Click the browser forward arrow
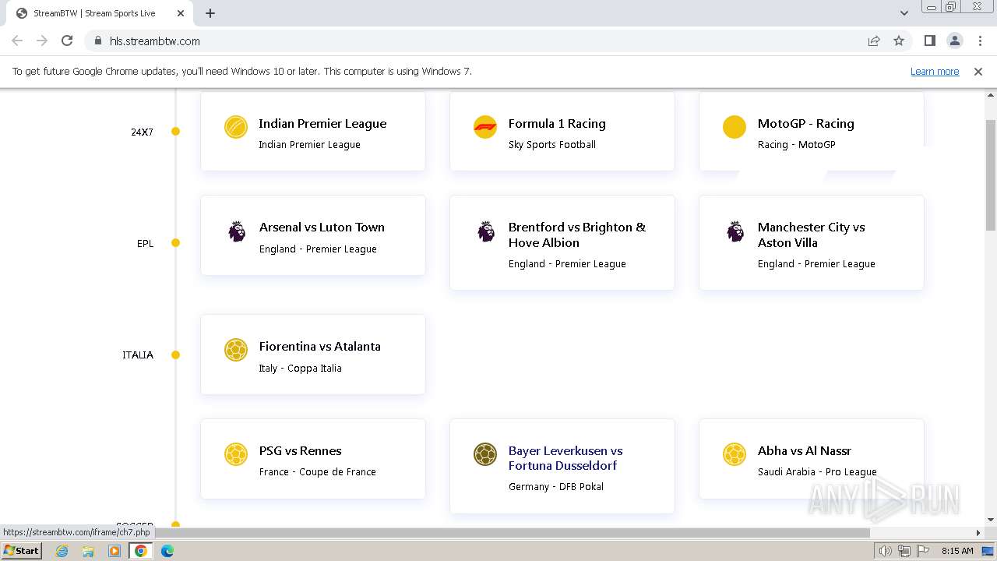 (x=42, y=41)
